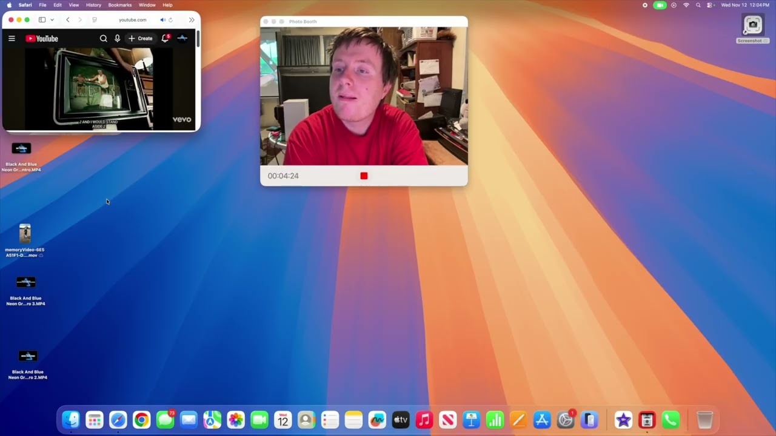Open the Music app from the Dock
776x436 pixels.
[x=424, y=420]
